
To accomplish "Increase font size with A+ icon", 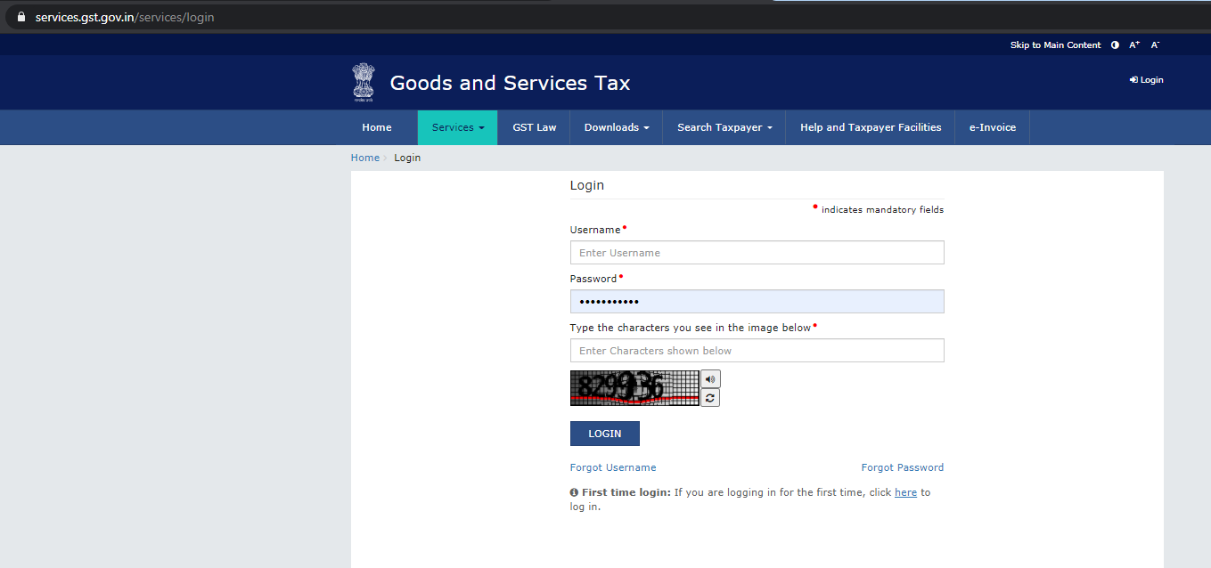I will tap(1134, 45).
